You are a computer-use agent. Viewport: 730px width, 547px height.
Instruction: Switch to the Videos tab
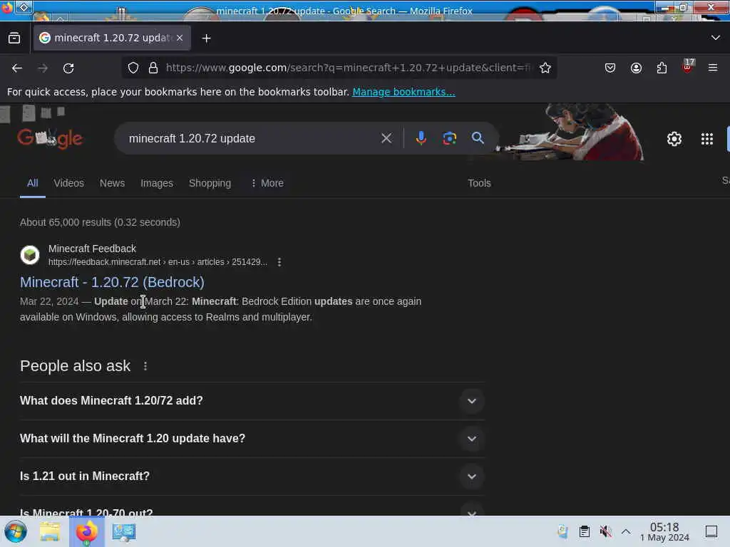point(69,183)
